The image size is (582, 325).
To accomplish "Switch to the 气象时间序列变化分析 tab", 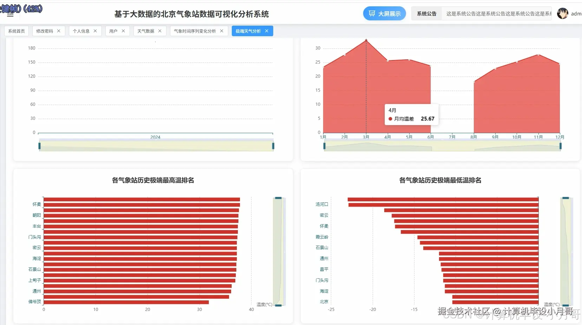I will (x=195, y=31).
